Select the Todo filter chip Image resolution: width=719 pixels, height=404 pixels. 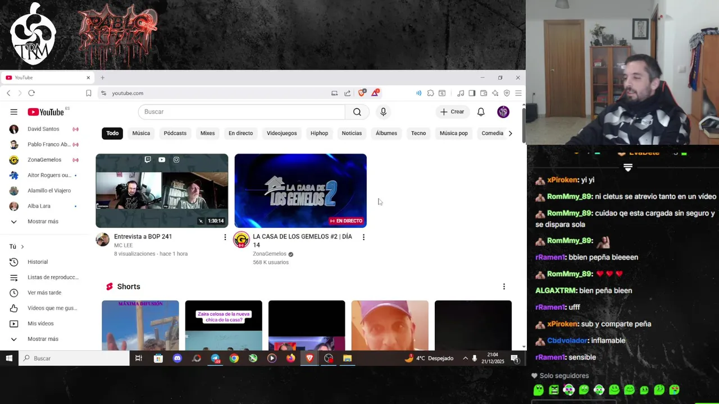112,133
